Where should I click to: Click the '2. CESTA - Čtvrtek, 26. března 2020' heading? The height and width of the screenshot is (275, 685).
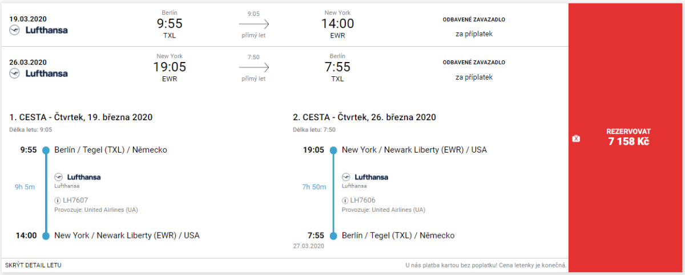pos(364,117)
